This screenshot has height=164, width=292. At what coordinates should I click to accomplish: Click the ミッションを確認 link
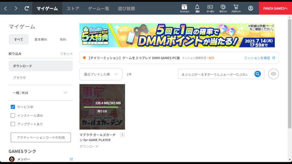tap(257, 58)
